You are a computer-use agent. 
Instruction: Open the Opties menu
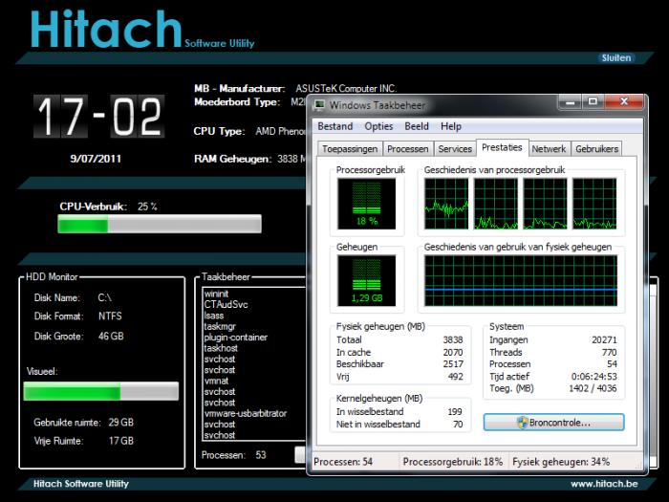tap(378, 126)
